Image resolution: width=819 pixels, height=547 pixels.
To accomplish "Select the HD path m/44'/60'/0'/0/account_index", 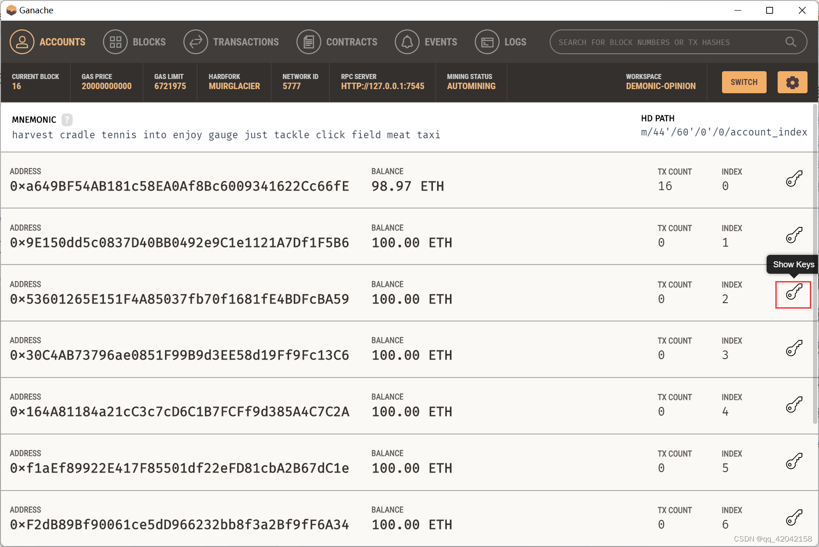I will (724, 132).
